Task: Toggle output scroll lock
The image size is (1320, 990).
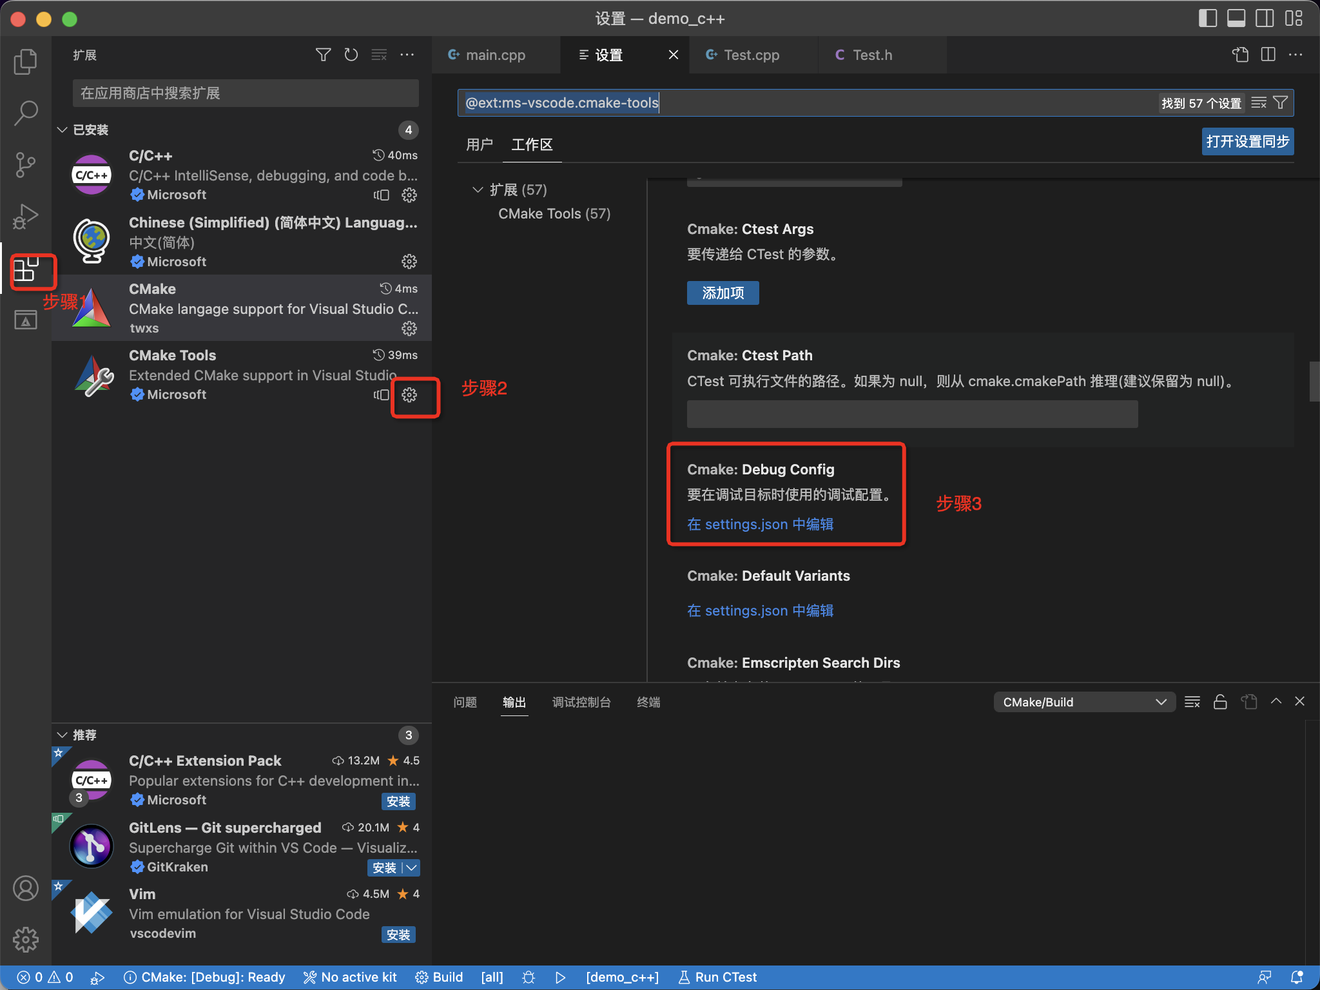Action: pyautogui.click(x=1220, y=702)
